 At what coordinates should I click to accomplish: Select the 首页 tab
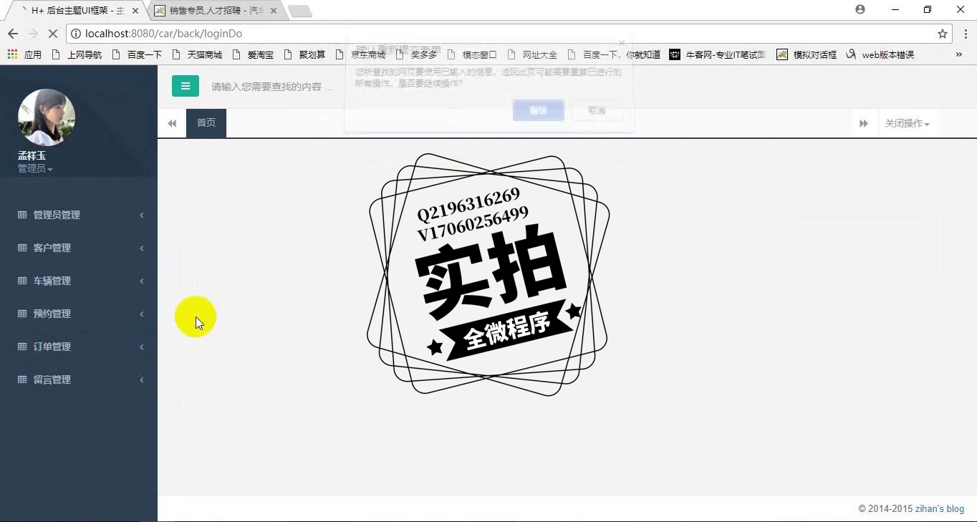click(206, 123)
